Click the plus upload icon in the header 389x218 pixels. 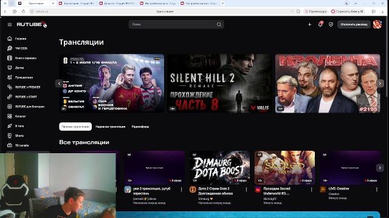(309, 24)
